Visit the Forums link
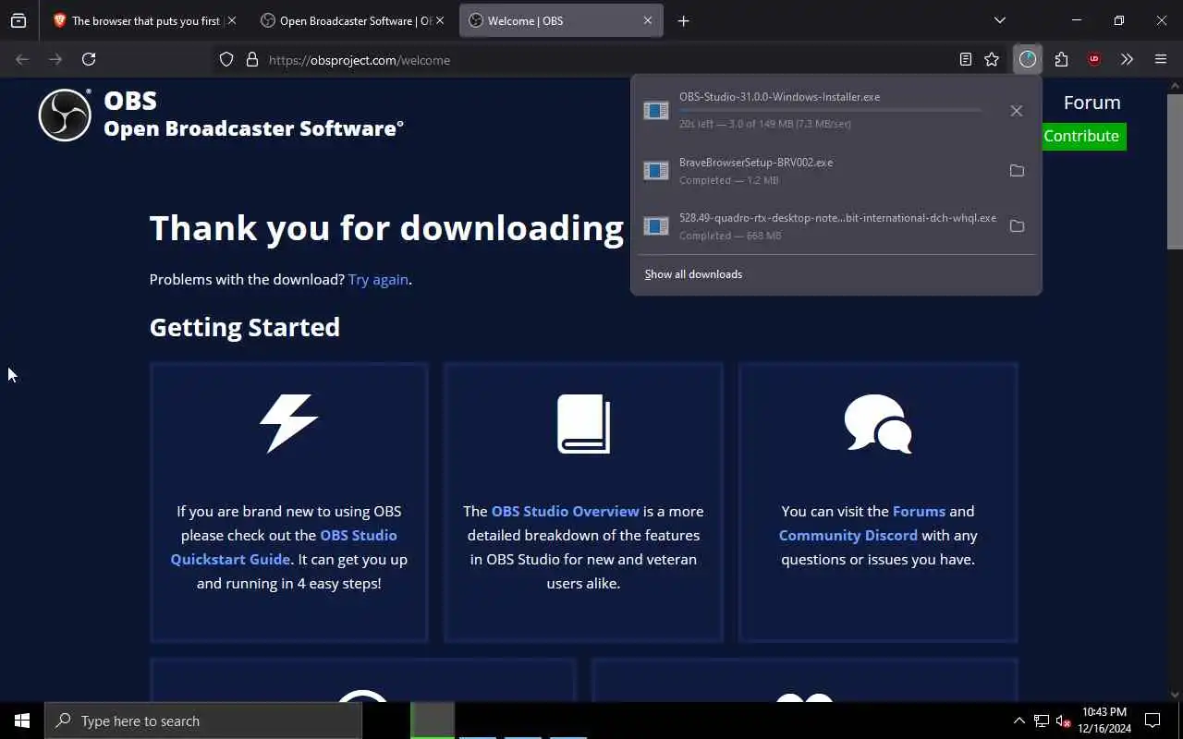 919,511
